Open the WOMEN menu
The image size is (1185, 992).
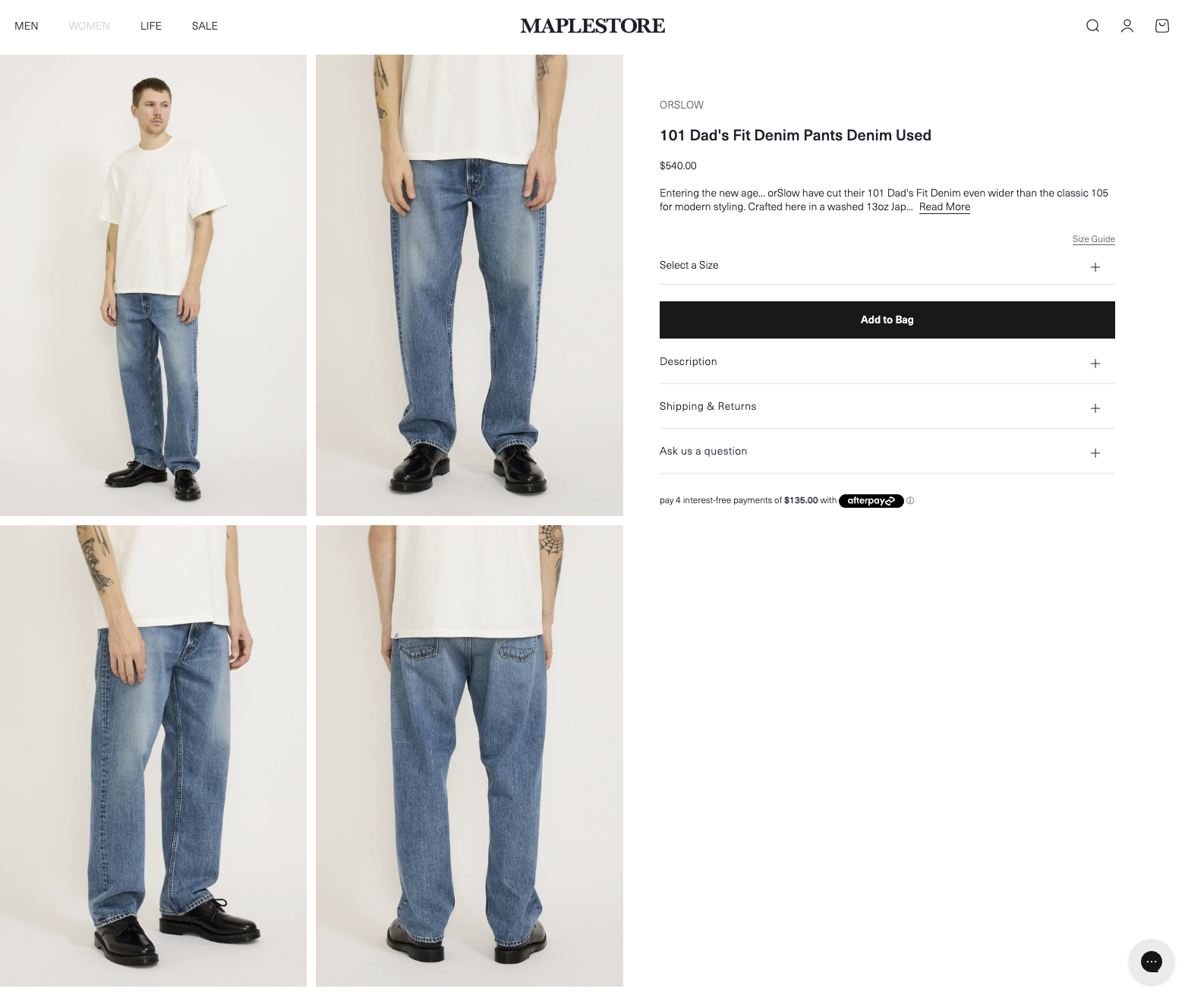click(x=90, y=26)
